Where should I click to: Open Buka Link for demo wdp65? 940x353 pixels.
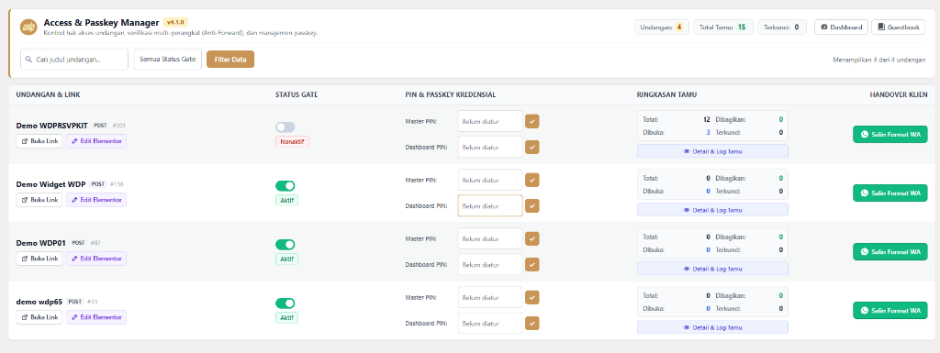(39, 317)
